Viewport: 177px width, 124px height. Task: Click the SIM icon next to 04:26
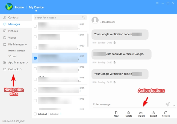pos(114,82)
